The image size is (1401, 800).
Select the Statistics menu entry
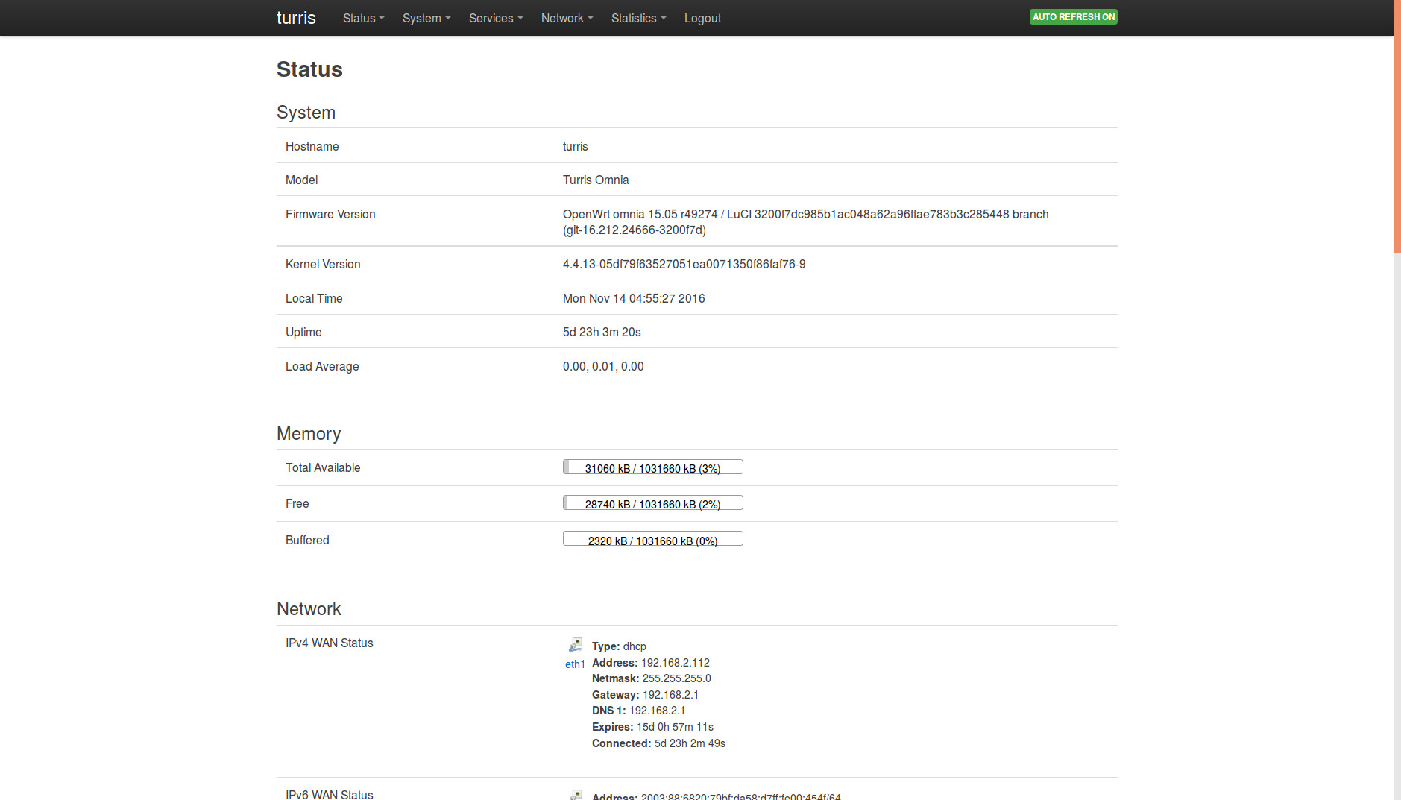pos(638,18)
